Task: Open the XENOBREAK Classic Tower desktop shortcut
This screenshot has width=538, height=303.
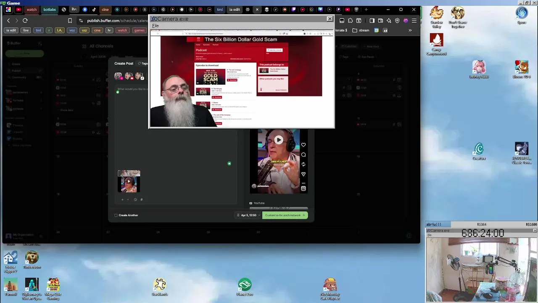Action: pos(522,154)
